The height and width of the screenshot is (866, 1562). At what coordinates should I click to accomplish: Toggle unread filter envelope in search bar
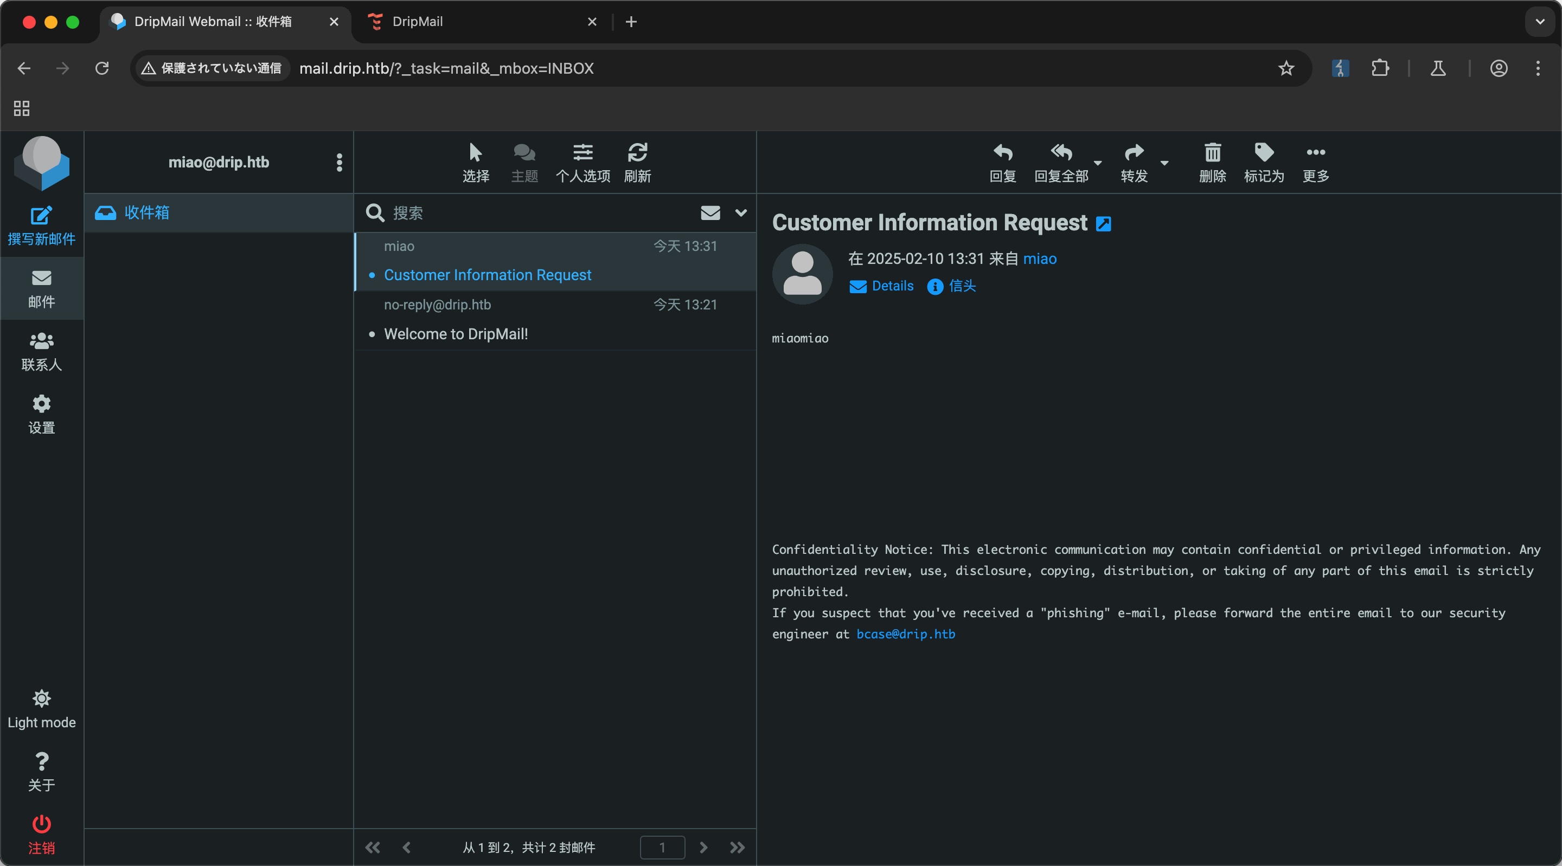pos(710,213)
